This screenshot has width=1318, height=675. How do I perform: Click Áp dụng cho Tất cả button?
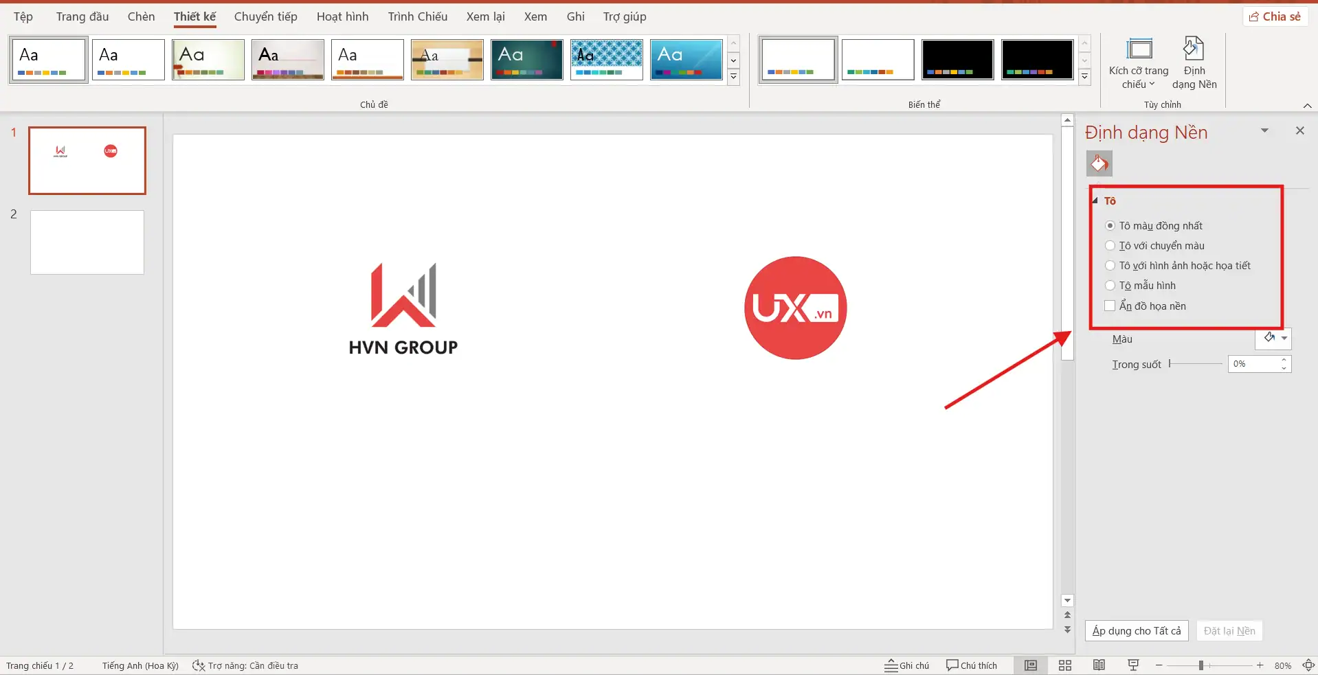[1136, 630]
